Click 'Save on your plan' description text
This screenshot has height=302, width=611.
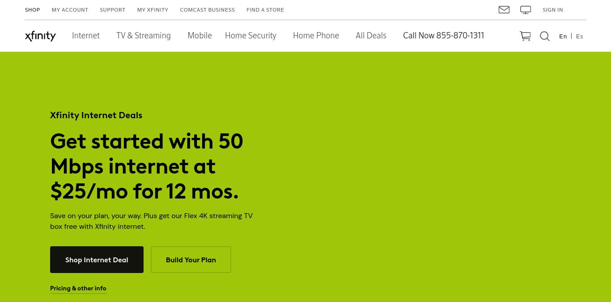coord(151,221)
